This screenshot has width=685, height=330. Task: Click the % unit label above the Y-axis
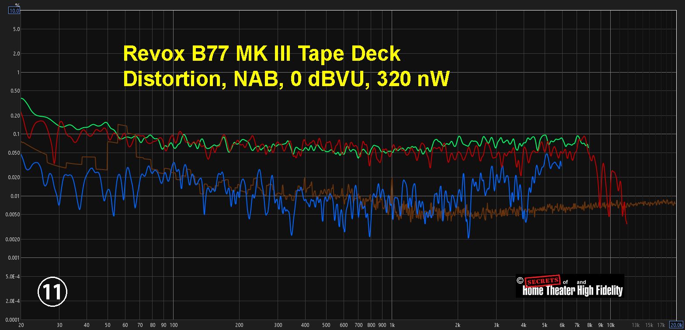tap(17, 4)
